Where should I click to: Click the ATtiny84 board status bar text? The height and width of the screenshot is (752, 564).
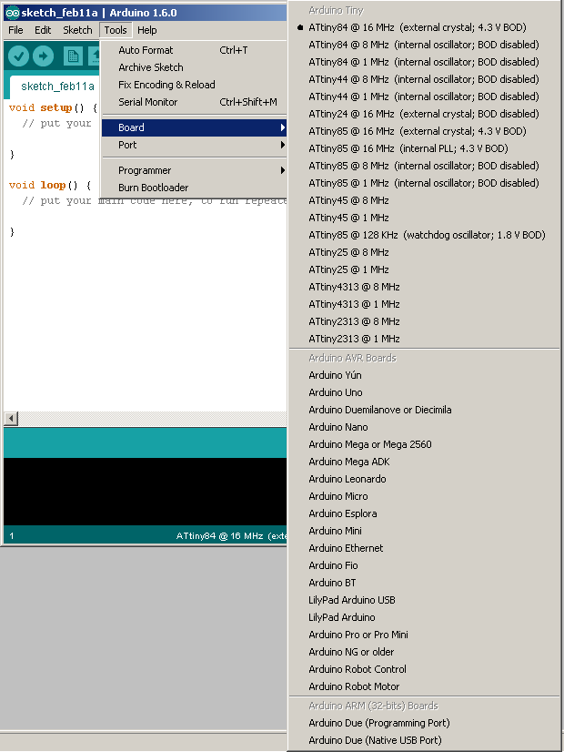pos(231,536)
